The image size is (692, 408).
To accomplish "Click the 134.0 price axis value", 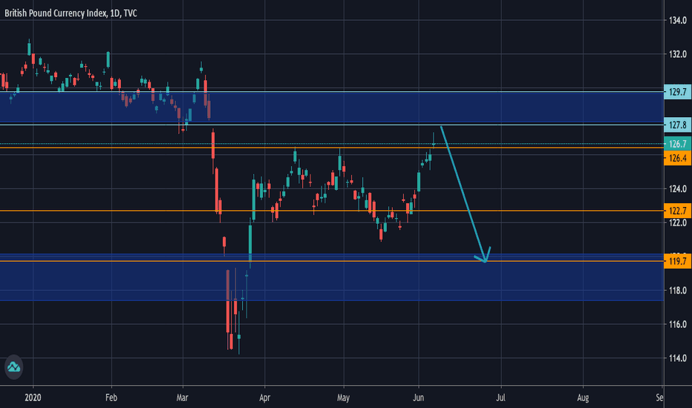I will tap(677, 20).
